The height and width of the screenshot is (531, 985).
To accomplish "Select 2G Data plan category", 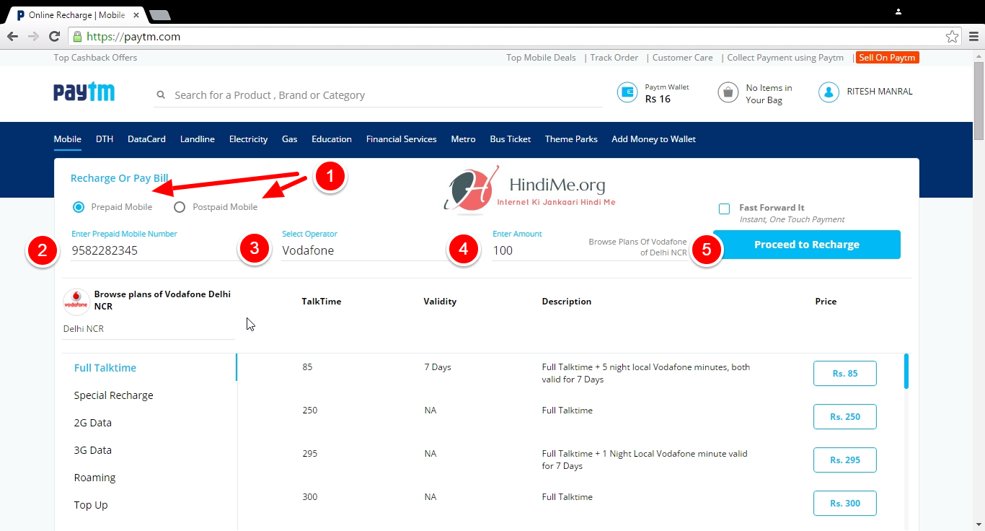I will point(93,423).
